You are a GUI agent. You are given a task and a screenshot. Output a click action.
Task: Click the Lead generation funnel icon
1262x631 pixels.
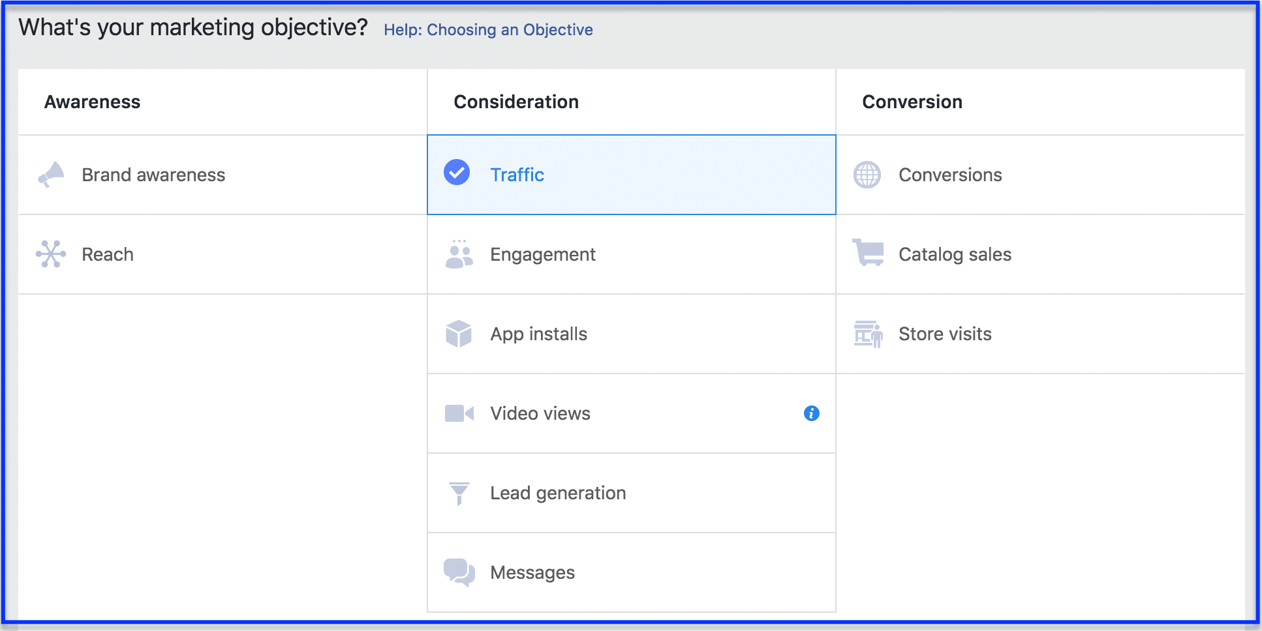tap(459, 493)
